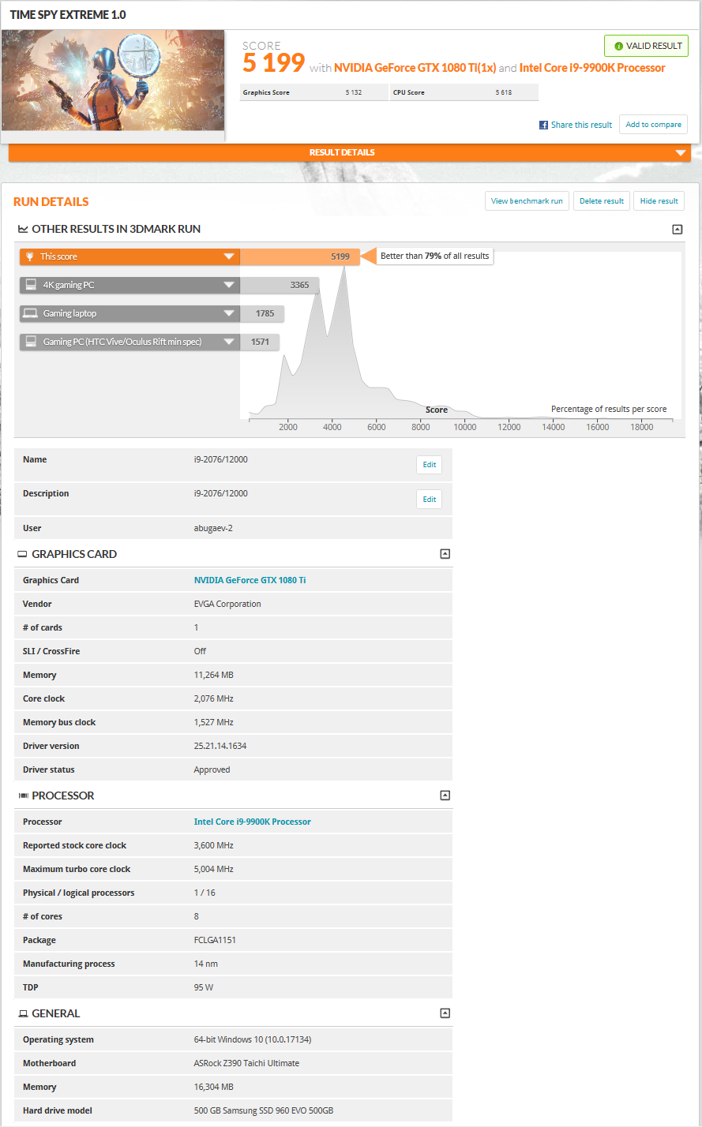Click the CPU Score 5 618 cell

pos(464,92)
